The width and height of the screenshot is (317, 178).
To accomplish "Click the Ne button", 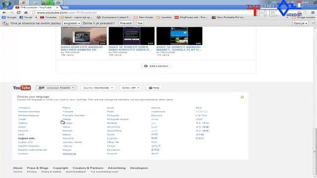I will click(x=140, y=23).
